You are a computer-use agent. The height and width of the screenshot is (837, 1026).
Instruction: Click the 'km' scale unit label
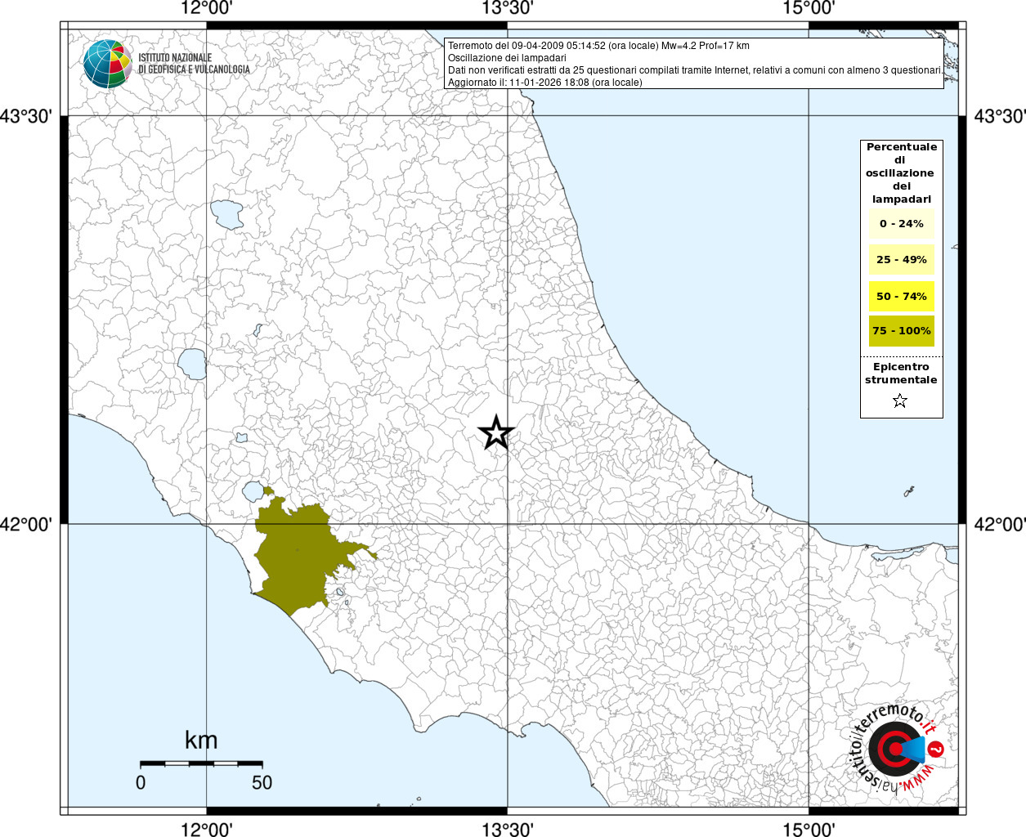pos(201,741)
